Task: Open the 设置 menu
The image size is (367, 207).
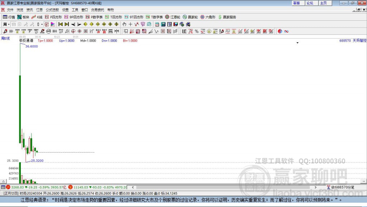Action: click(x=65, y=10)
